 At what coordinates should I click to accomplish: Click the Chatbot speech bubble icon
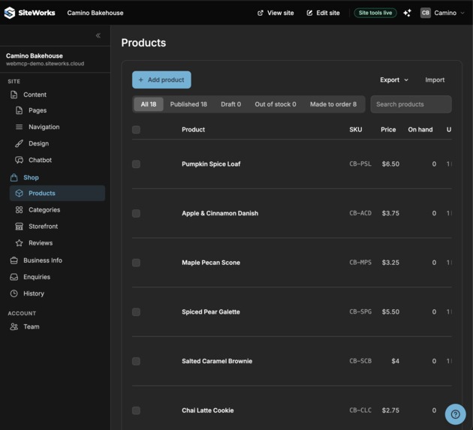coord(19,160)
